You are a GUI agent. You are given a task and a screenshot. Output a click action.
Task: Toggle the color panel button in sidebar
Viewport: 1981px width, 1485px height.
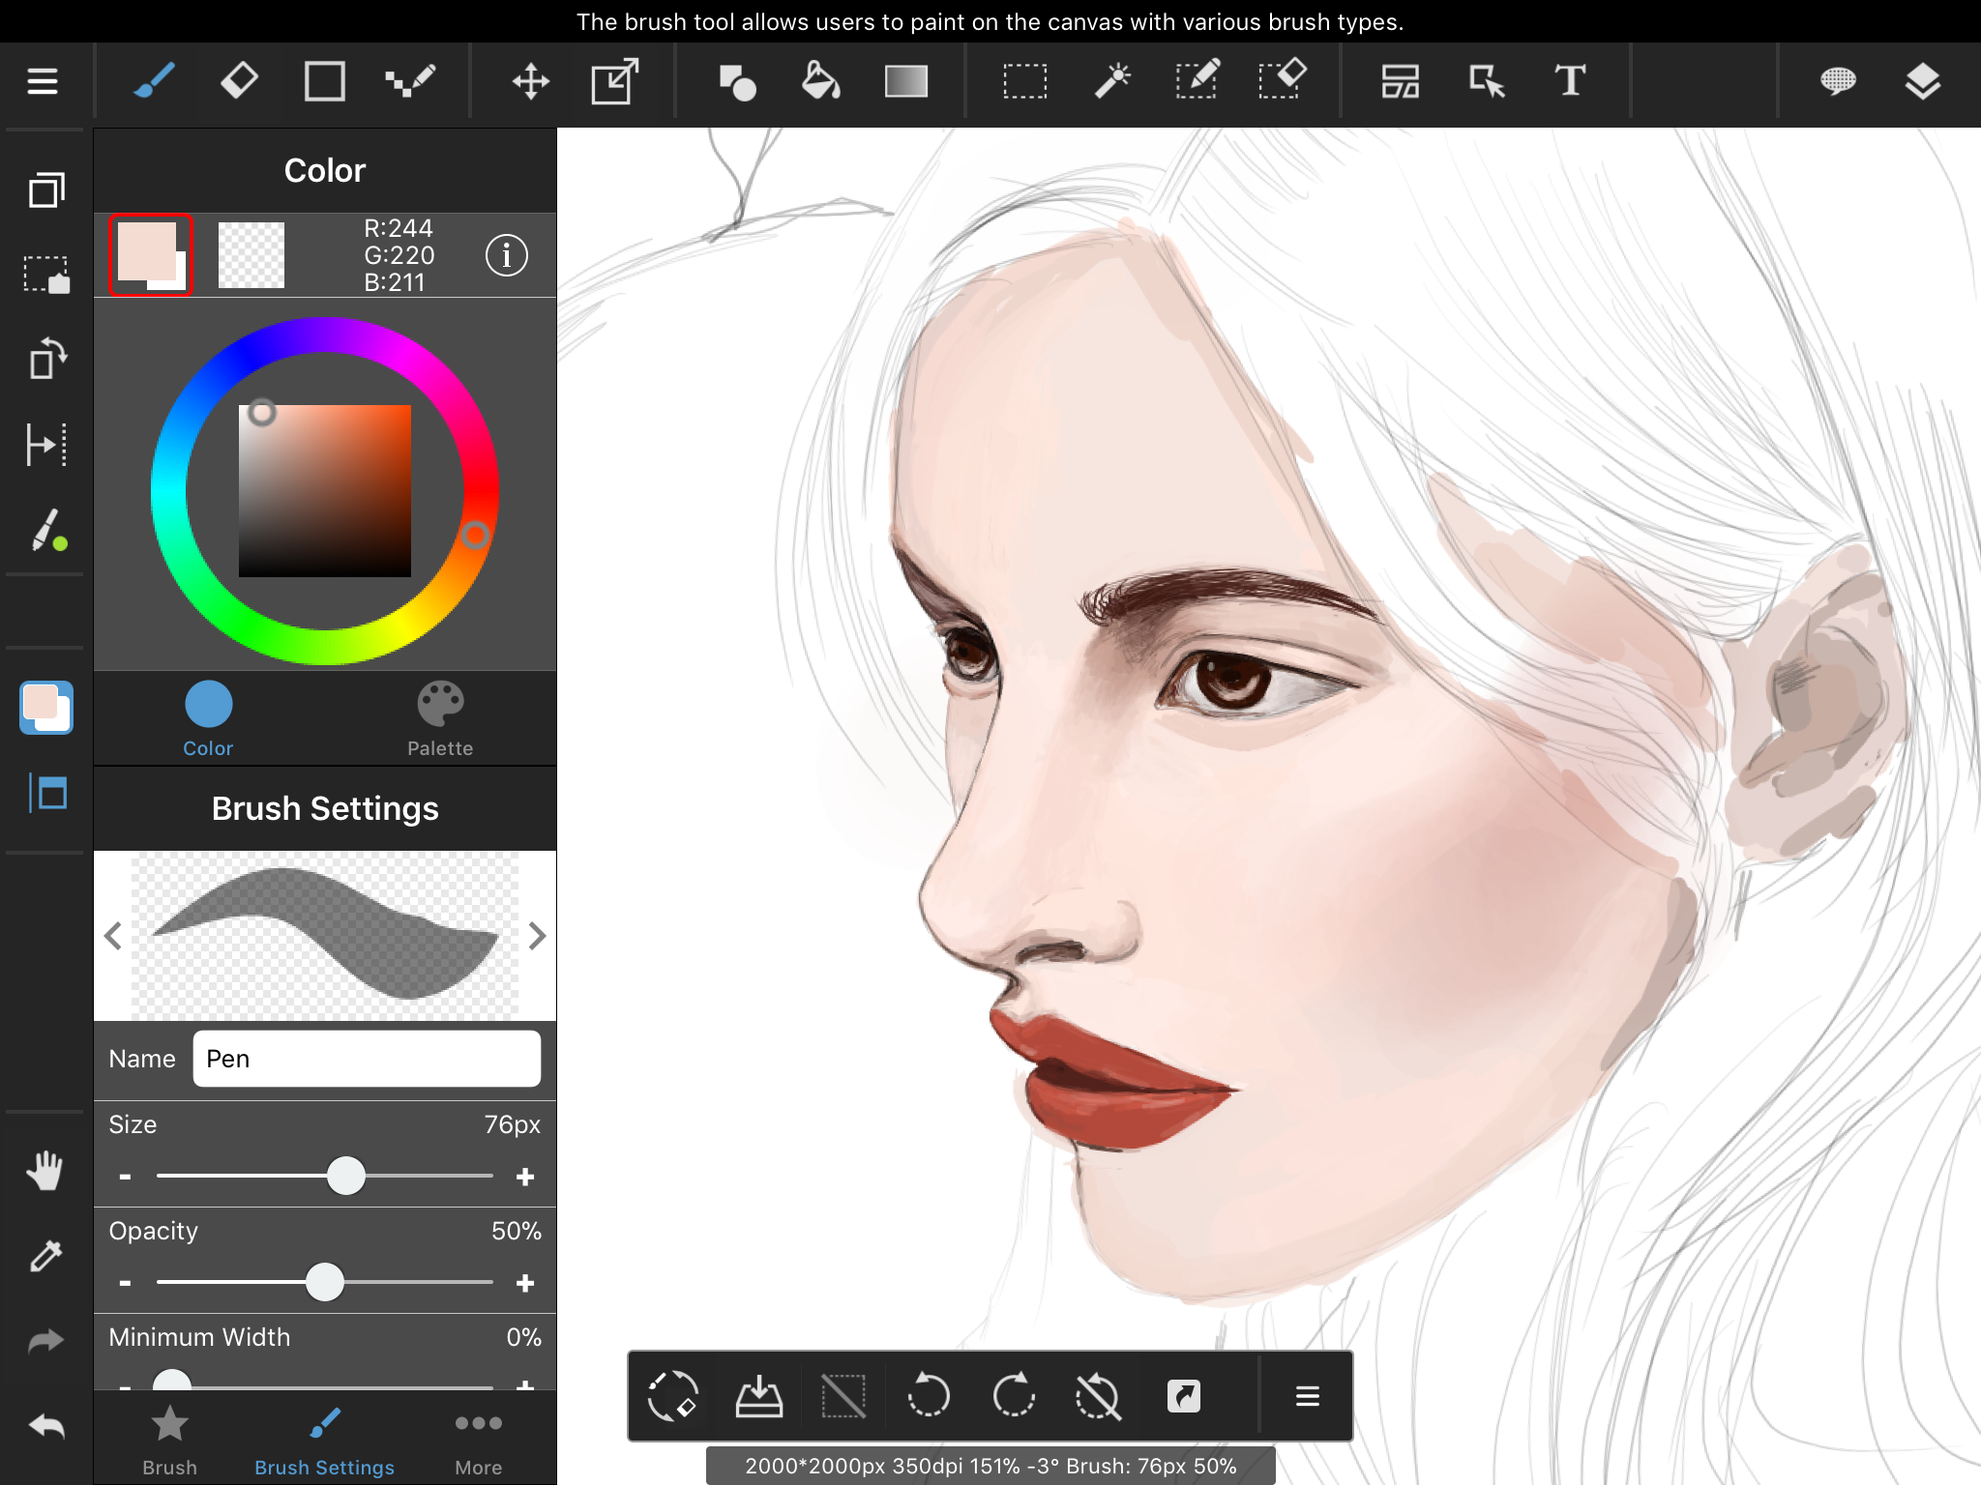pos(45,708)
